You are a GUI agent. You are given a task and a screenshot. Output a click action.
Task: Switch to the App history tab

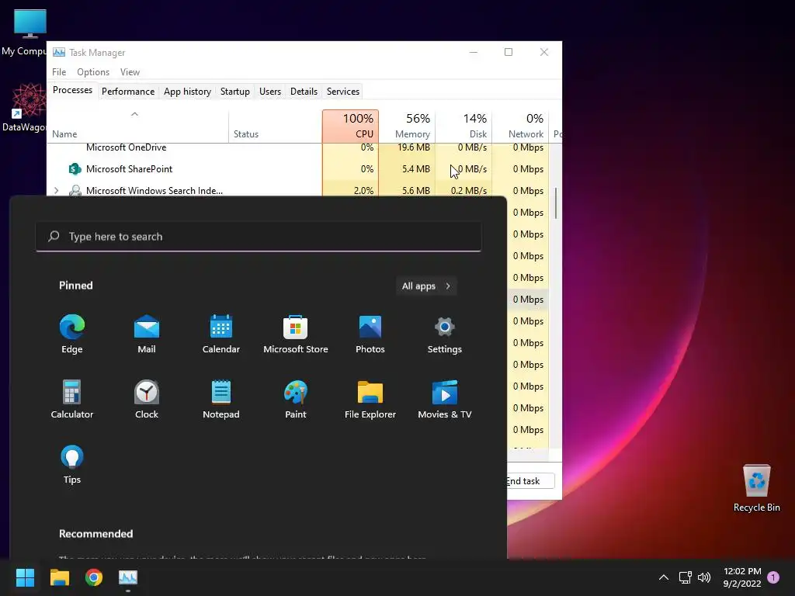tap(187, 92)
